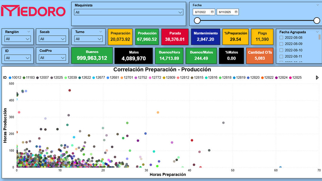
Task: Click the Medoro logo
Action: (x=33, y=11)
